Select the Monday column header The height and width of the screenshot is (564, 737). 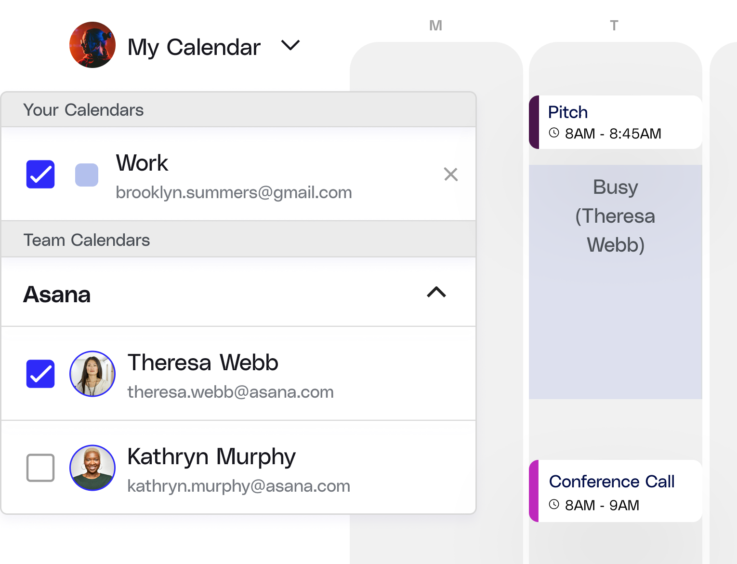pos(436,25)
